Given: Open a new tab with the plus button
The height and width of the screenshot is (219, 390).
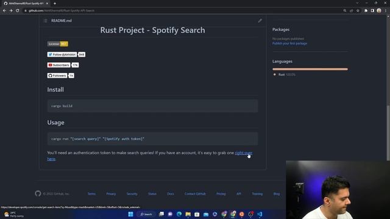Looking at the screenshot, I should pos(55,4).
